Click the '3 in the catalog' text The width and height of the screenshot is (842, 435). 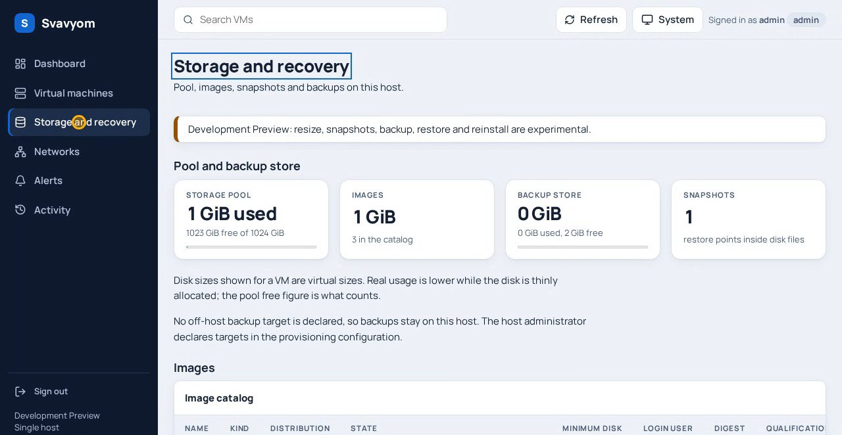tap(382, 239)
